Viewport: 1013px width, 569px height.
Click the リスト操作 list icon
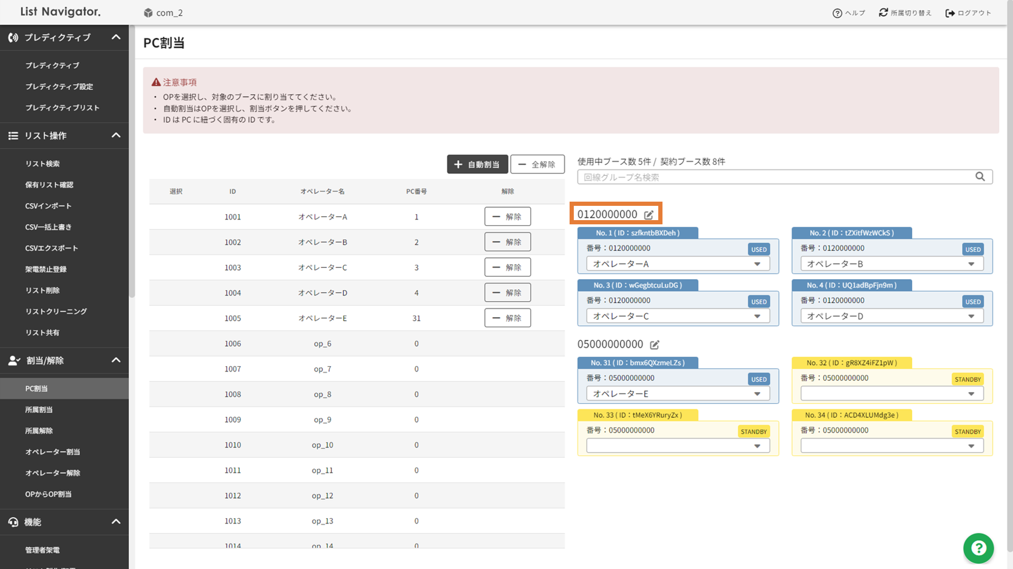(x=13, y=136)
